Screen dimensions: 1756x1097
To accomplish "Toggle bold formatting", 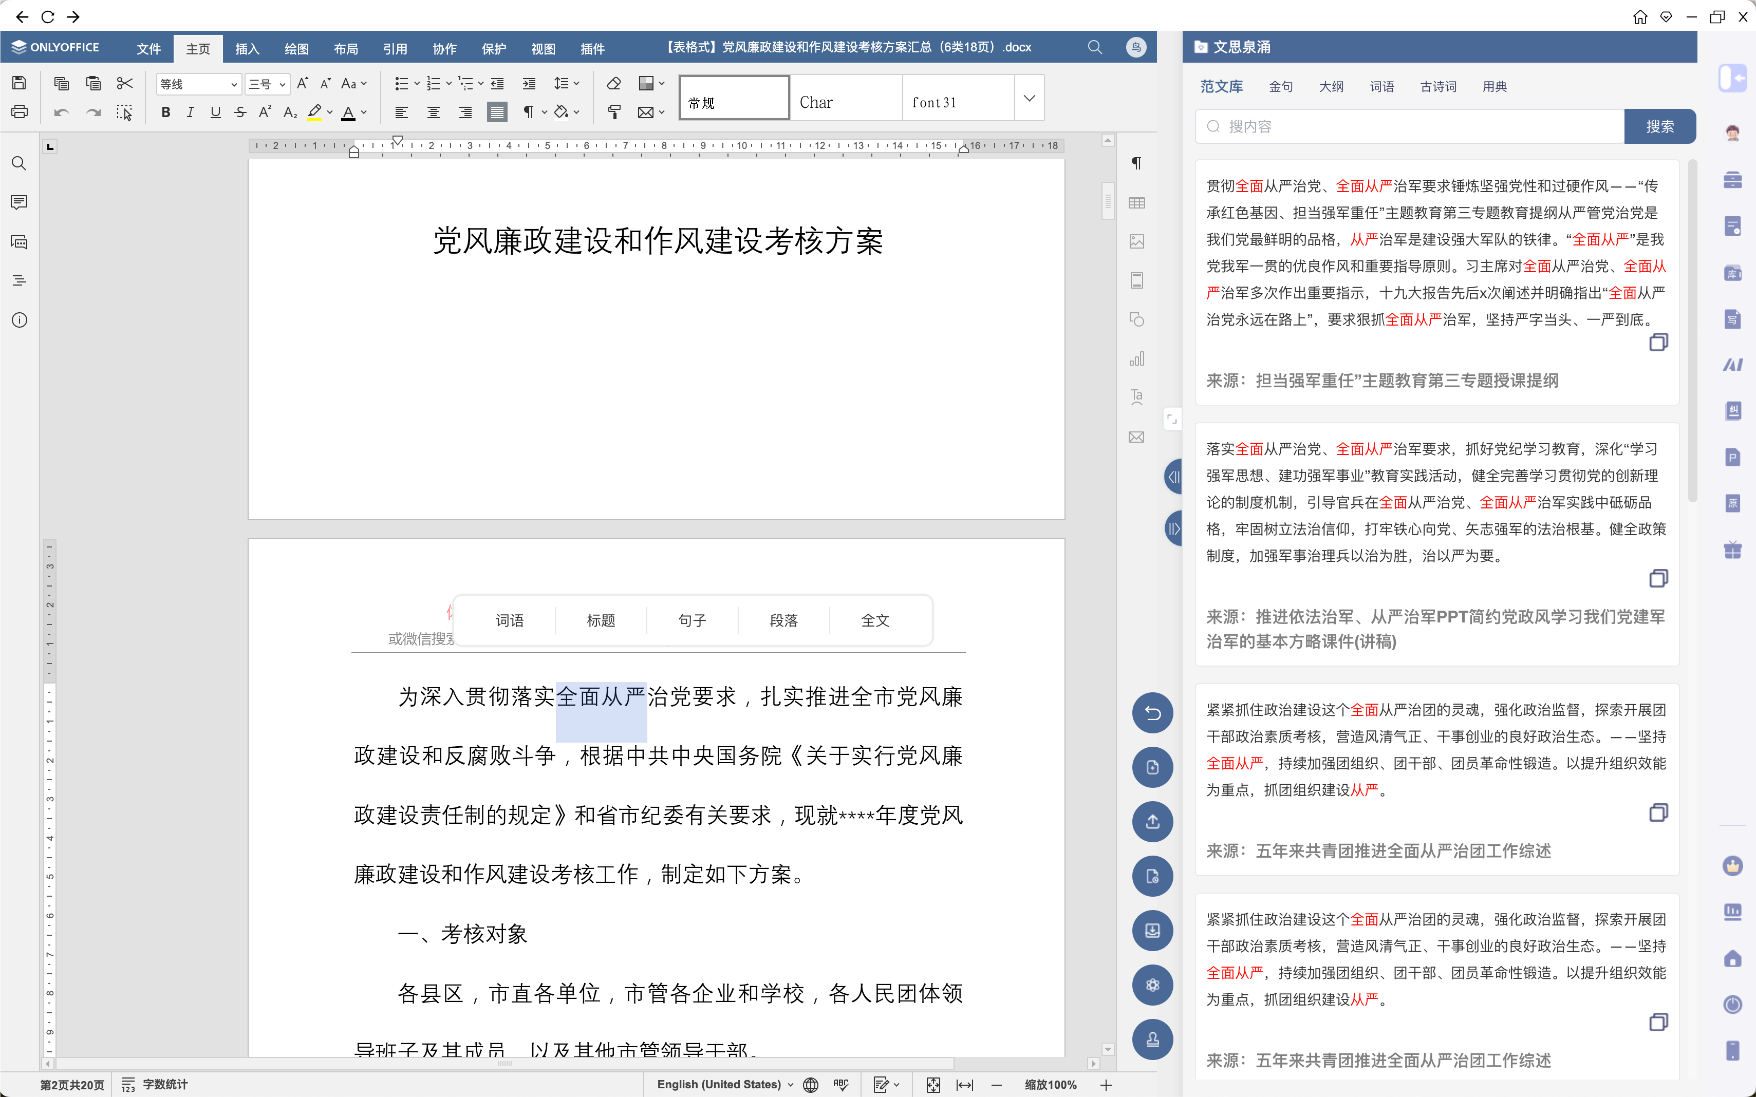I will click(166, 112).
